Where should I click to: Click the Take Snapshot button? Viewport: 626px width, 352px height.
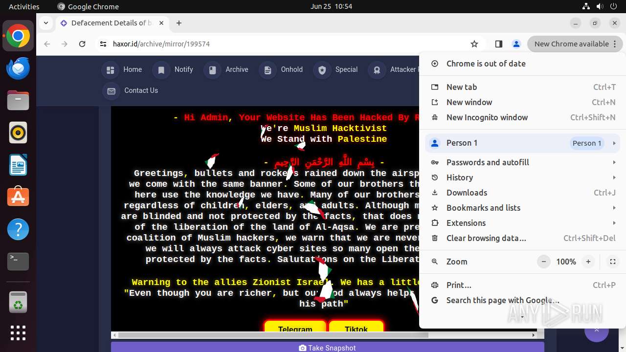click(327, 348)
